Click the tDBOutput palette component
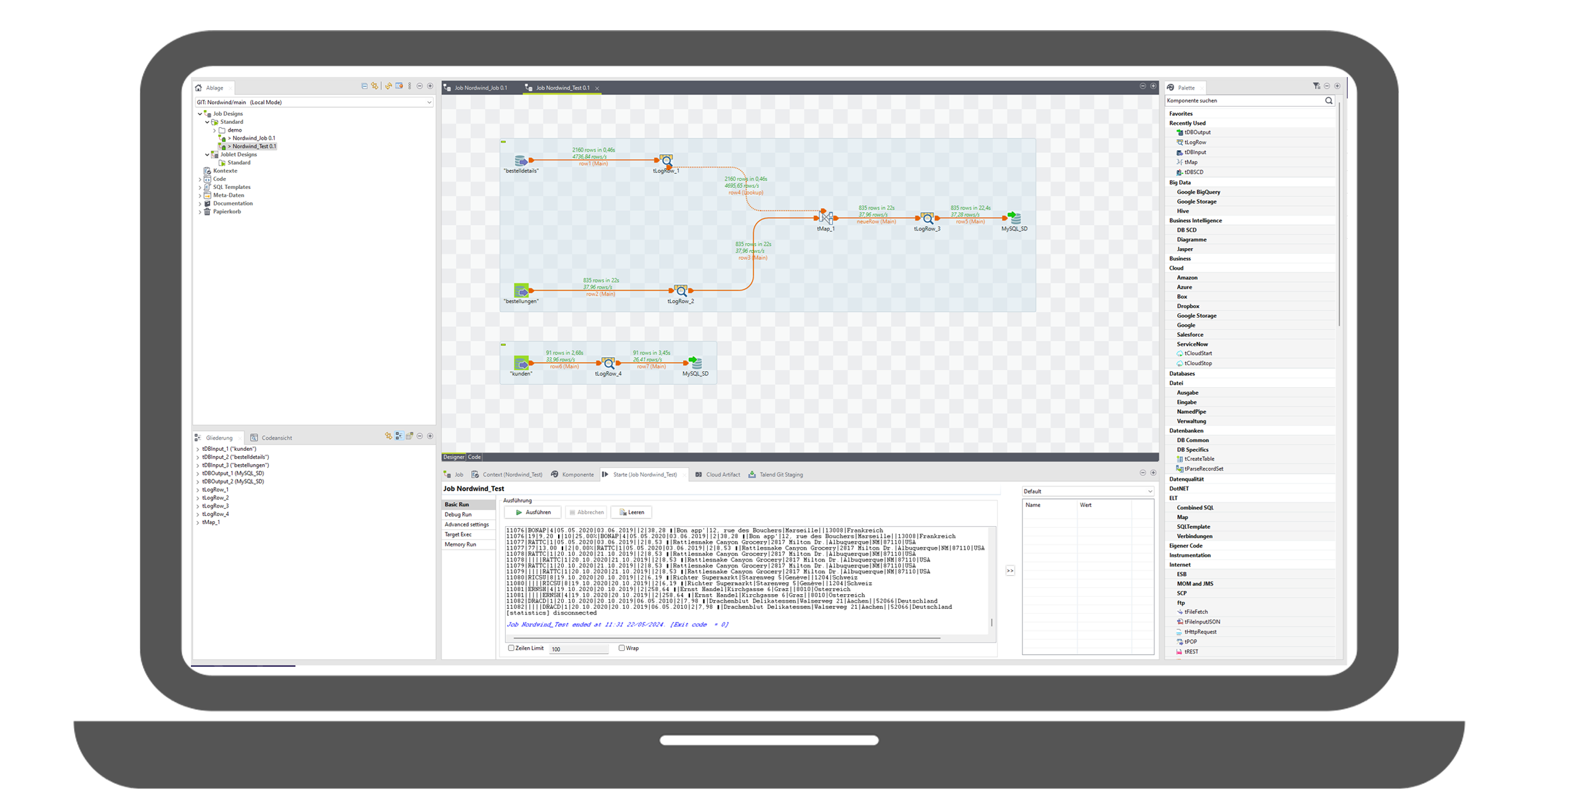1572x801 pixels. (x=1194, y=132)
